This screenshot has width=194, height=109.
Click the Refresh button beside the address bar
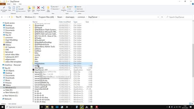(162, 17)
